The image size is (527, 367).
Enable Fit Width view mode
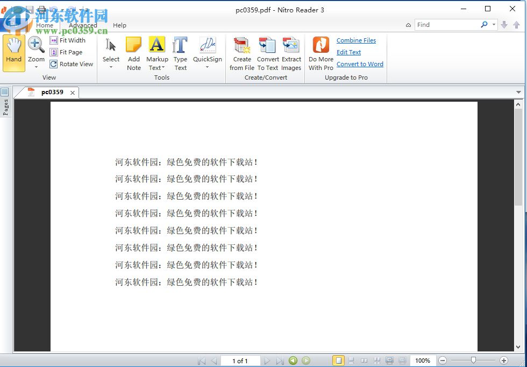pyautogui.click(x=69, y=40)
